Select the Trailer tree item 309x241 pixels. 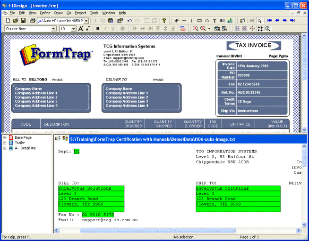20,143
